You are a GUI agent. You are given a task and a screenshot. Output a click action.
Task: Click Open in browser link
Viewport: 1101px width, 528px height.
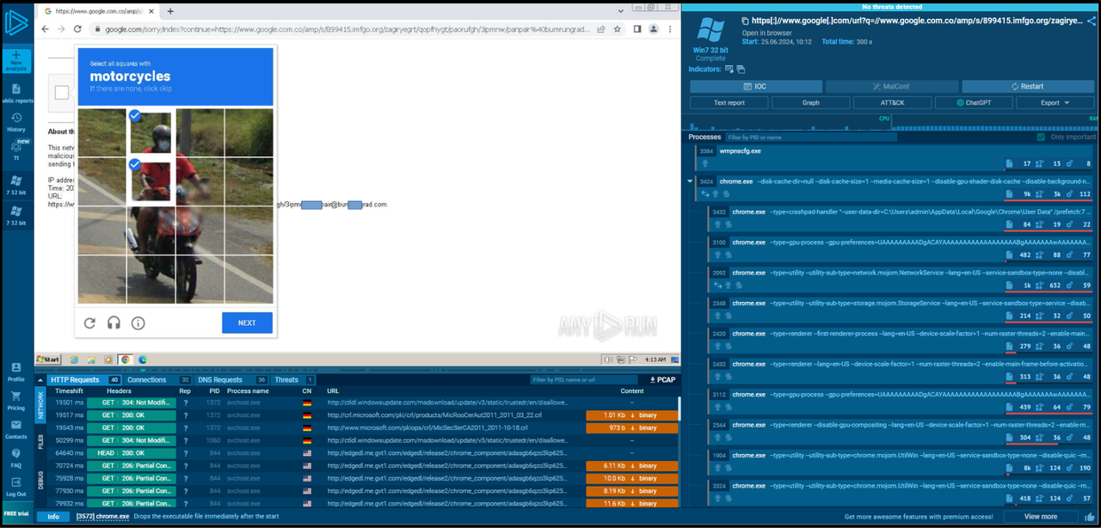pyautogui.click(x=767, y=34)
